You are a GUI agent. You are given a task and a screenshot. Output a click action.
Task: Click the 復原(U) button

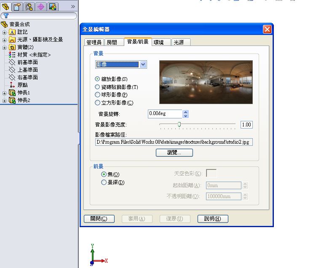pos(175,219)
